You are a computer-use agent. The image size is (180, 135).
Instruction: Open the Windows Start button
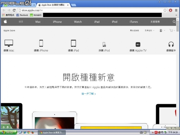pos(8,132)
